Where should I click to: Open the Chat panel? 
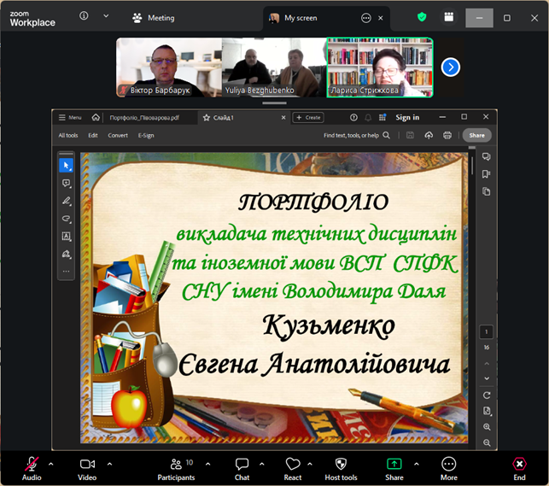pyautogui.click(x=242, y=469)
